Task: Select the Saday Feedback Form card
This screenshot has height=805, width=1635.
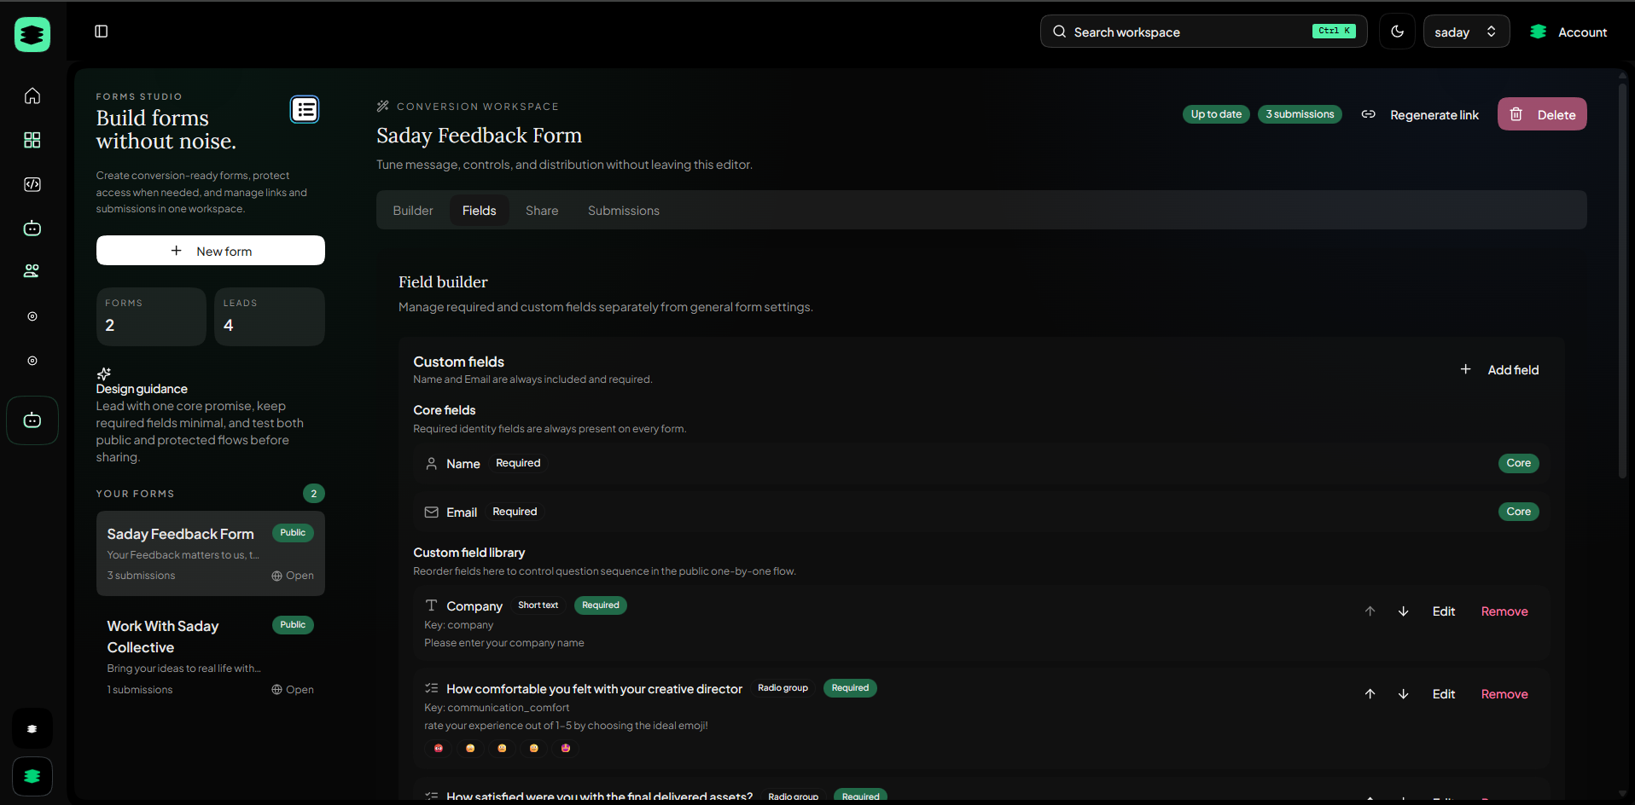Action: [211, 553]
